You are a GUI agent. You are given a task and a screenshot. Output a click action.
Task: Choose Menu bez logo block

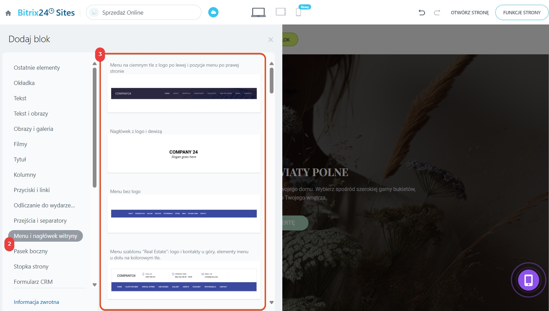[184, 213]
